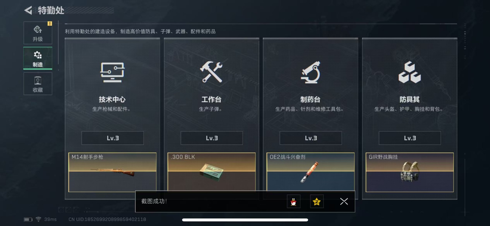Viewport: 490px width, 226px height.
Task: Tap the Lv.3 button under 工作台
Action: coord(212,138)
